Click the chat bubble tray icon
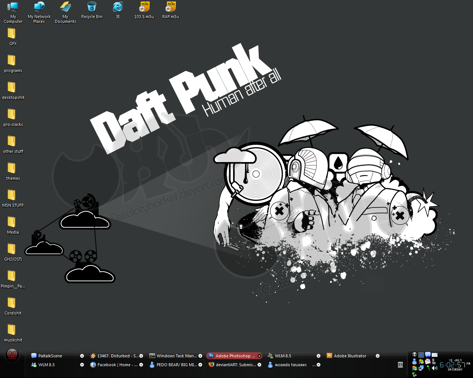The image size is (473, 378). click(x=428, y=355)
